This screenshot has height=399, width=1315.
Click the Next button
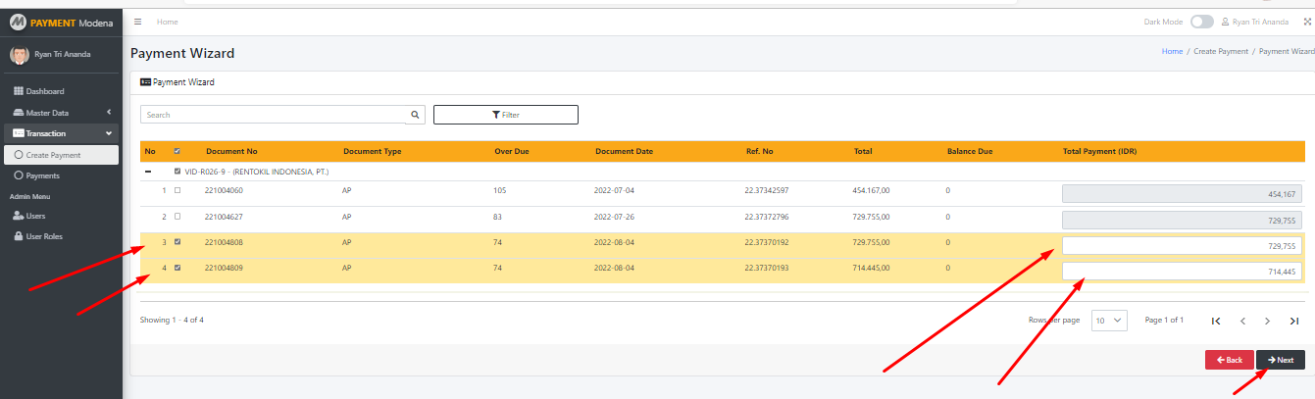coord(1280,360)
